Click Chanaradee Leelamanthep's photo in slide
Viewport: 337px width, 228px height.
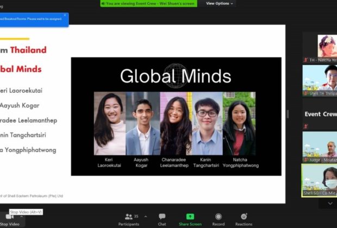tap(176, 123)
